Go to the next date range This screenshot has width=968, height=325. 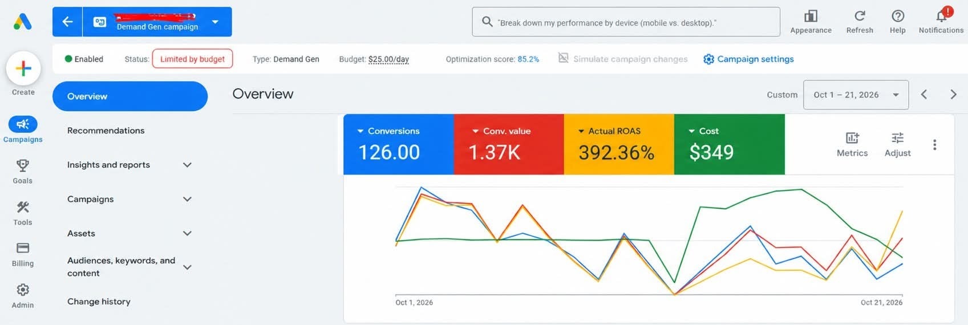pos(953,95)
